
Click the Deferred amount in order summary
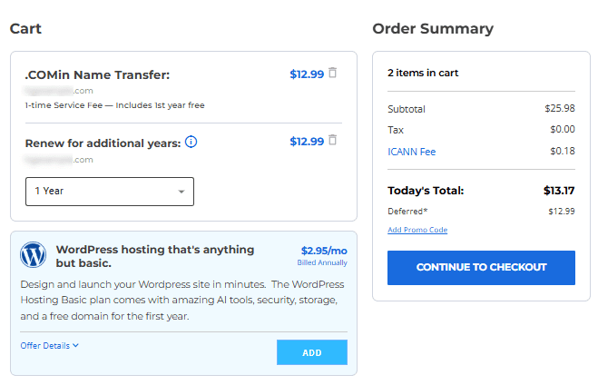[x=561, y=212]
